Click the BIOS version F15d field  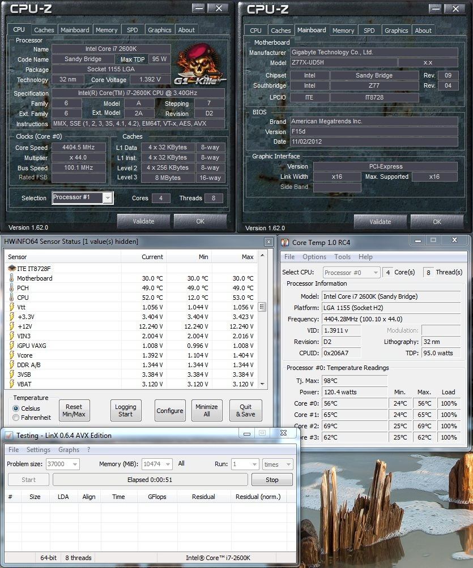tap(374, 131)
